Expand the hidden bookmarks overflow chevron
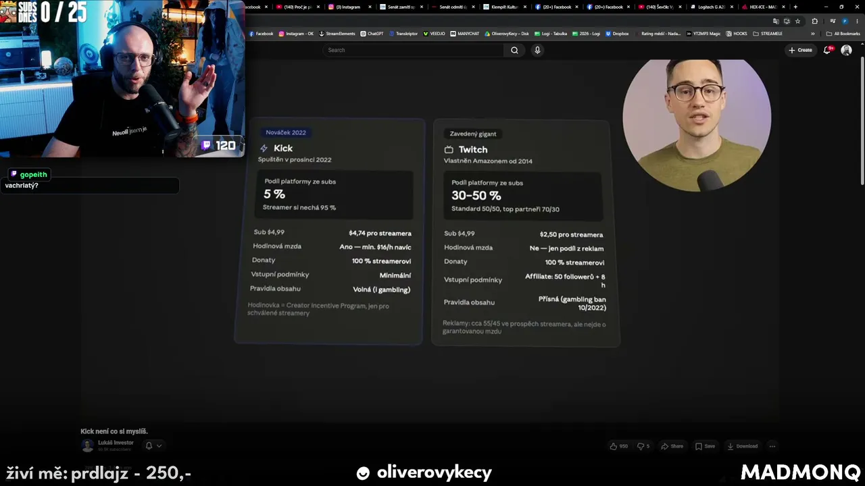The width and height of the screenshot is (865, 486). tap(813, 33)
